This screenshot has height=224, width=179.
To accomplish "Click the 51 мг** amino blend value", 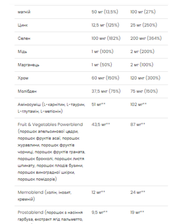I will [x=98, y=104].
